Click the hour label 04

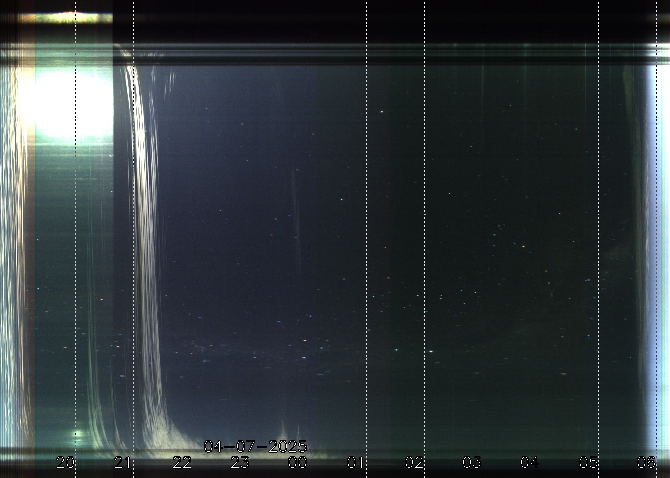[x=530, y=462]
